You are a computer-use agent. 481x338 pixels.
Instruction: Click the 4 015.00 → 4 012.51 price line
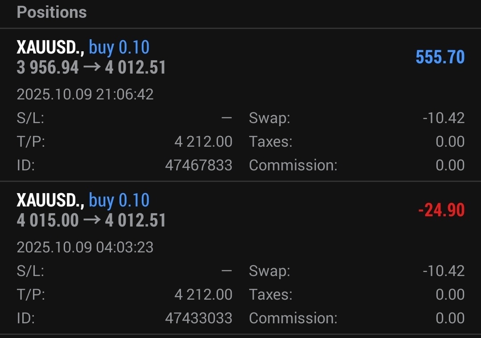click(x=91, y=221)
